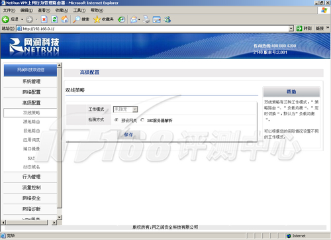
Task: Click the sidebar scroll-right arrow
Action: 54,223
